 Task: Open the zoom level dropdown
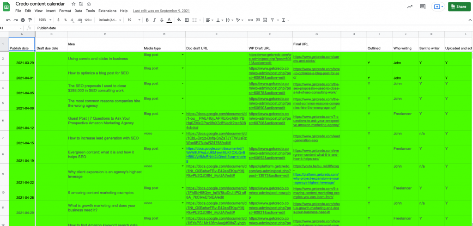point(44,20)
